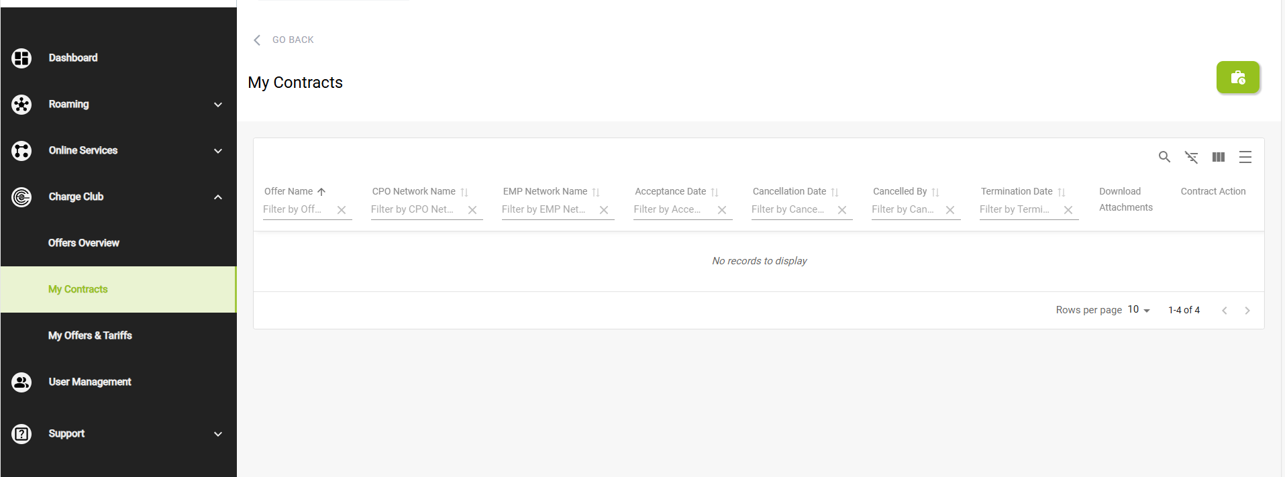The height and width of the screenshot is (477, 1285).
Task: Sort by Acceptance Date arrows icon
Action: pyautogui.click(x=715, y=192)
